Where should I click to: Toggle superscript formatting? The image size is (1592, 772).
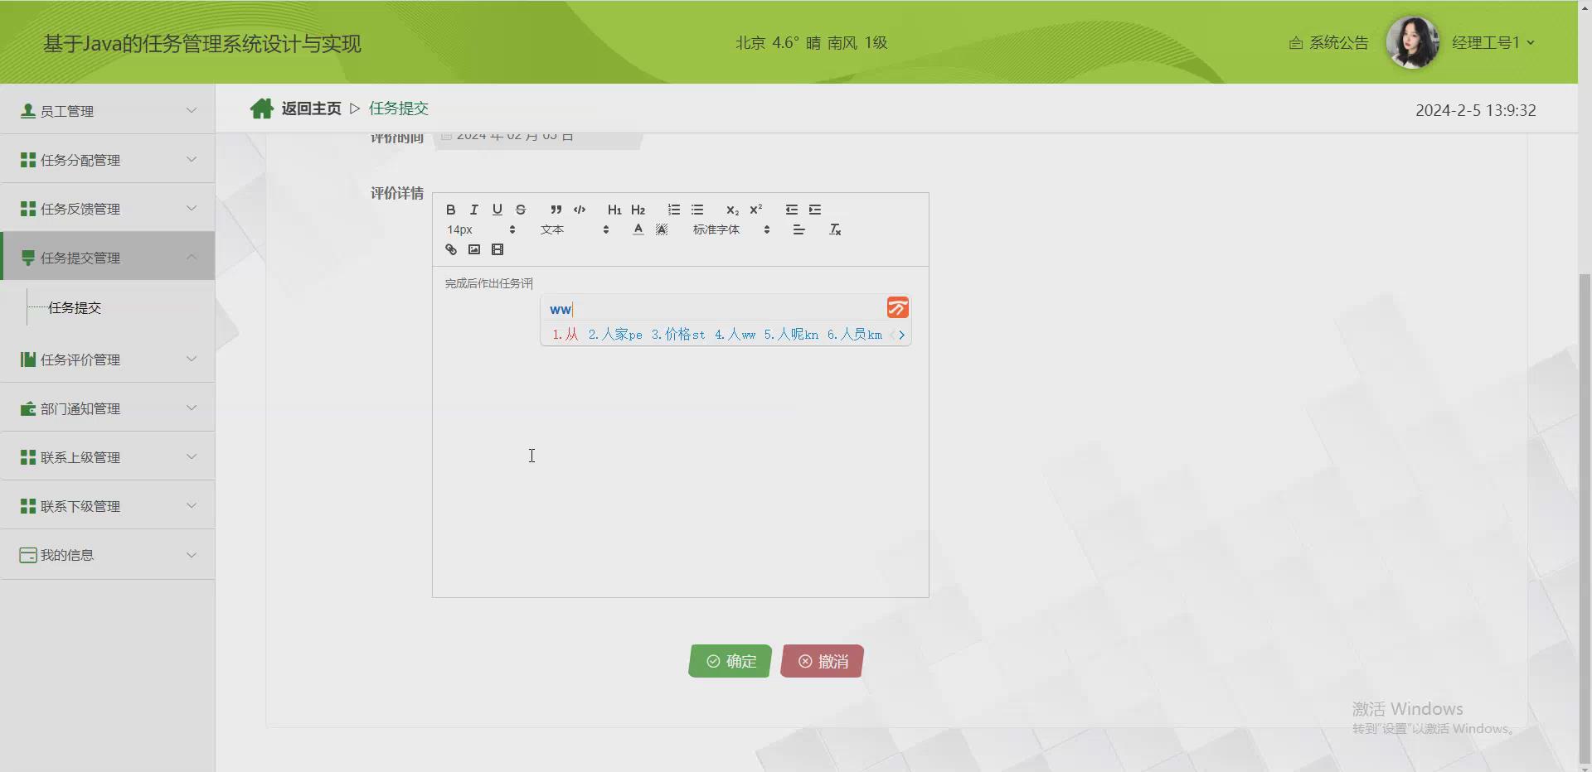(755, 210)
